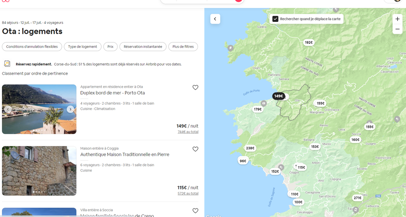View 744€ au total price details
The height and width of the screenshot is (217, 406).
point(188,132)
